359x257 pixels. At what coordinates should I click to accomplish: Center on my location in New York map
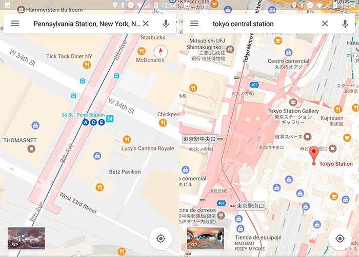tap(161, 239)
